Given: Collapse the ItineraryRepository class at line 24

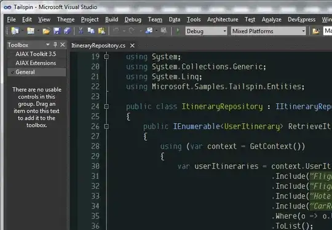Looking at the screenshot, I should point(106,106).
